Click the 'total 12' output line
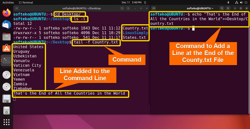The image size is (250, 129). click(x=22, y=24)
